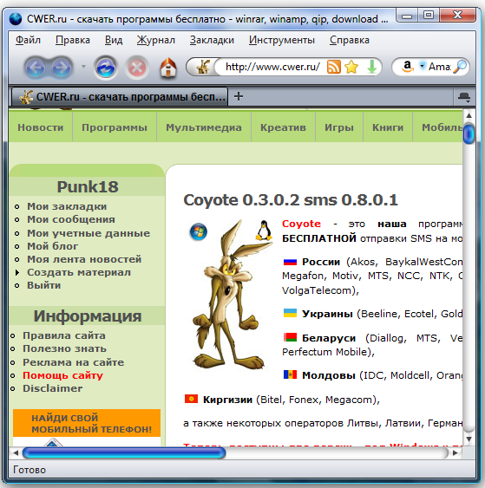Open the Программы site section
Screen dimensions: 485x488
115,127
